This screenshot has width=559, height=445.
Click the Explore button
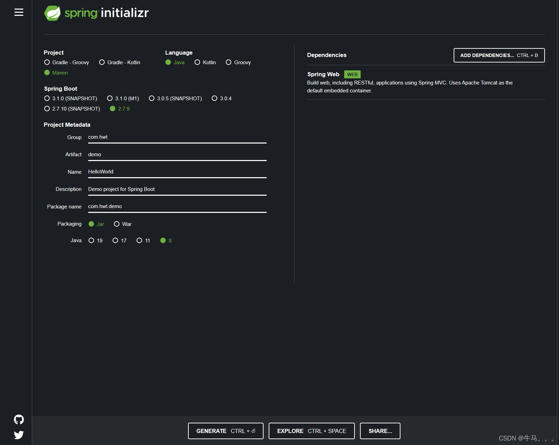(x=312, y=431)
